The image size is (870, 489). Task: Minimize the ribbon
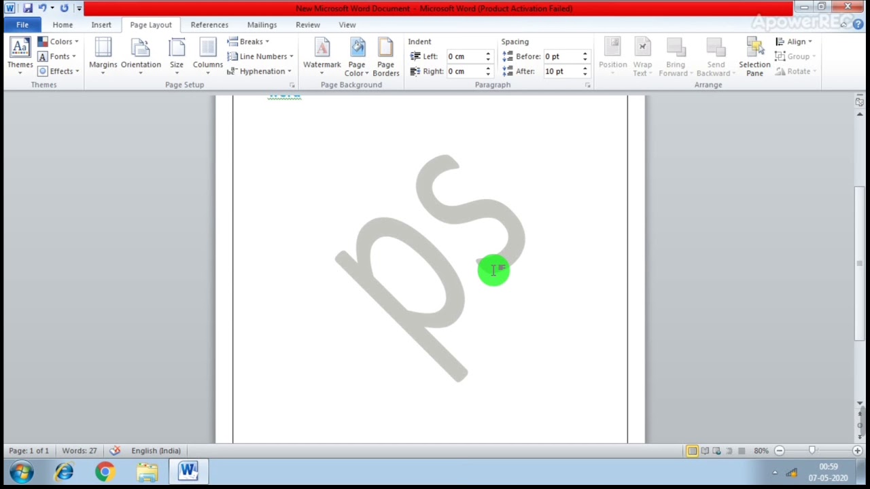pyautogui.click(x=844, y=24)
